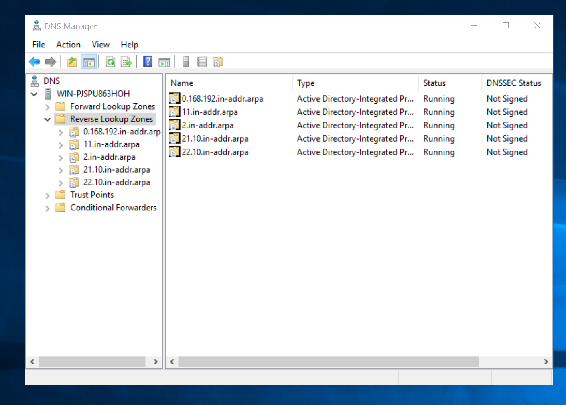Image resolution: width=566 pixels, height=405 pixels.
Task: Select 22.10.in-addr.arpa in the tree
Action: pos(117,182)
